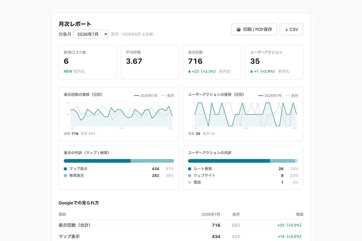This screenshot has height=241, width=362.
Task: Click the マップ / 検索 breakdown progress bar
Action: pos(119,161)
